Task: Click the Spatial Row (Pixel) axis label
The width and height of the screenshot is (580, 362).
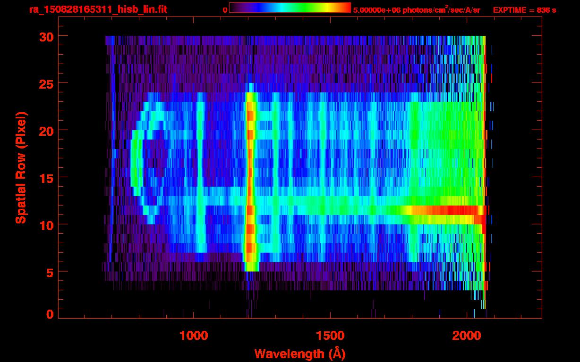Action: [x=20, y=168]
